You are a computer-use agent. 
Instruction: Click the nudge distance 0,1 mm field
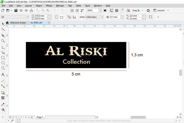click(115, 17)
